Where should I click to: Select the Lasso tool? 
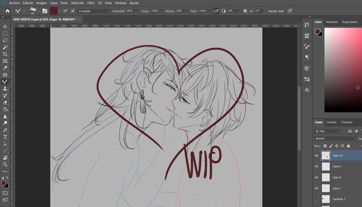(5, 40)
